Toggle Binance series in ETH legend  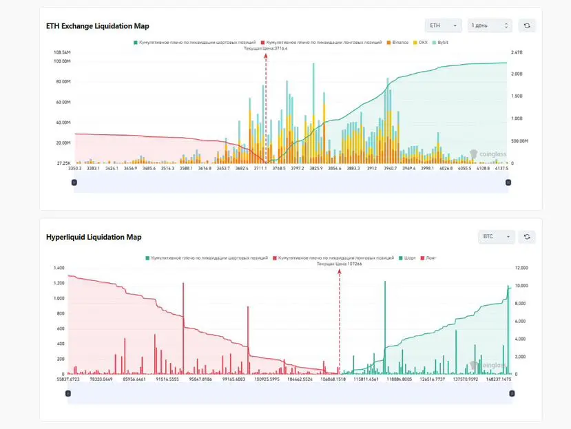click(x=397, y=43)
